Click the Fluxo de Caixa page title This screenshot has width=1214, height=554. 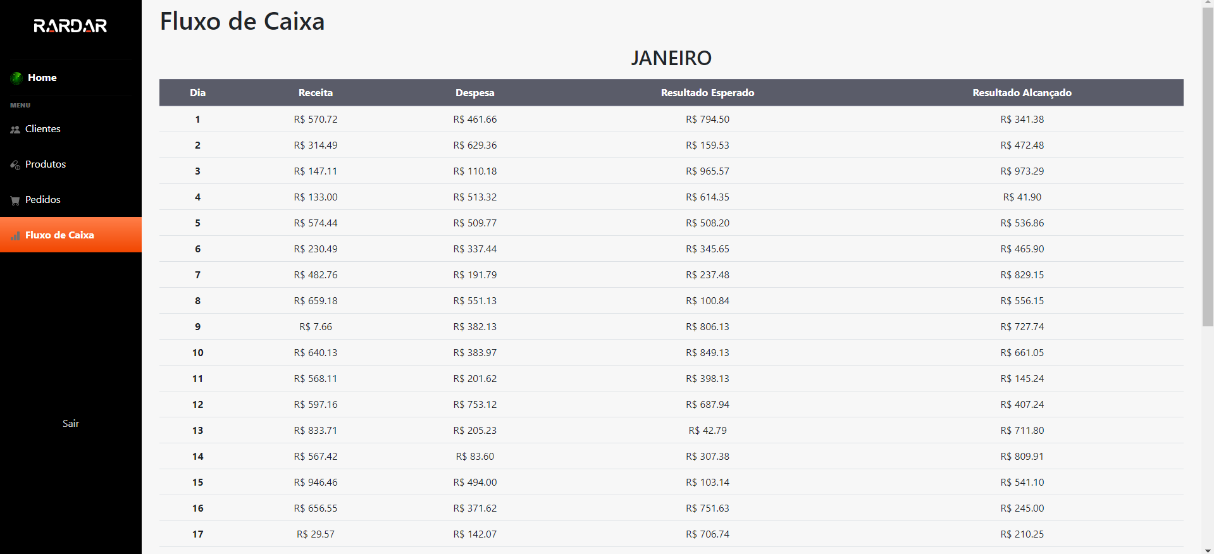point(242,21)
